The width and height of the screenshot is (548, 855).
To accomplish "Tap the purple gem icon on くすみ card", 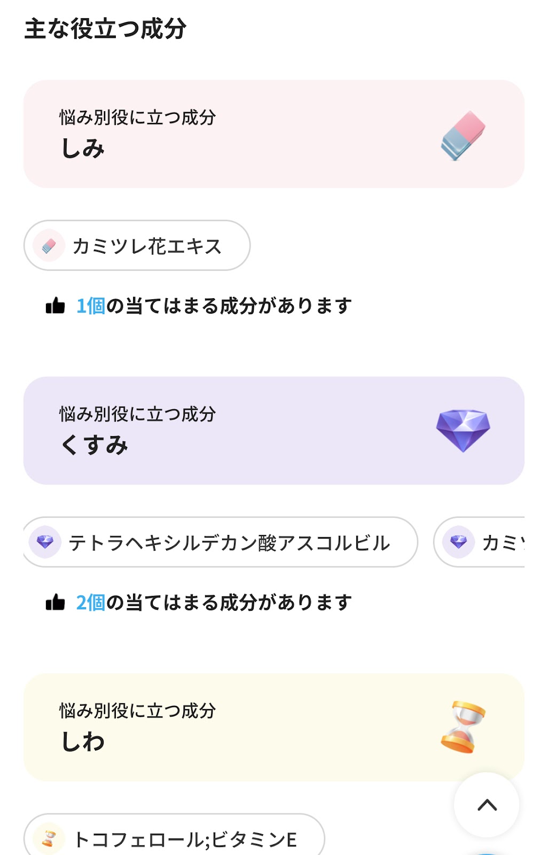I will coord(463,431).
